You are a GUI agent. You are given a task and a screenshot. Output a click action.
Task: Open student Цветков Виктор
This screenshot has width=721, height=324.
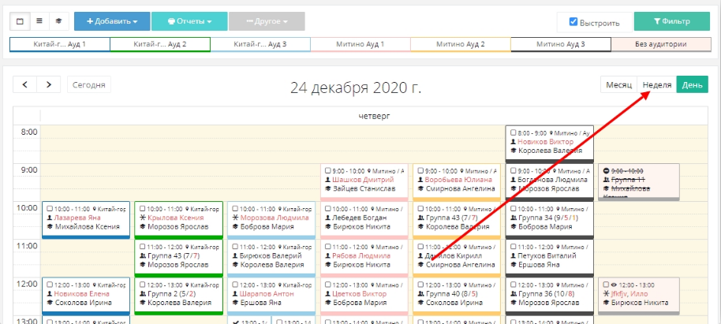(x=359, y=294)
